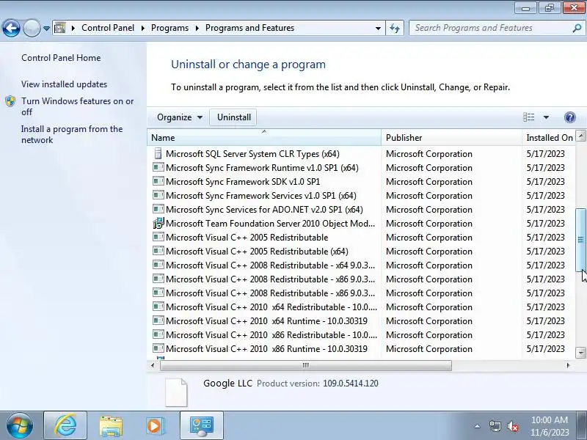
Task: Select Microsoft SQL Server System CLR Types icon
Action: [158, 153]
